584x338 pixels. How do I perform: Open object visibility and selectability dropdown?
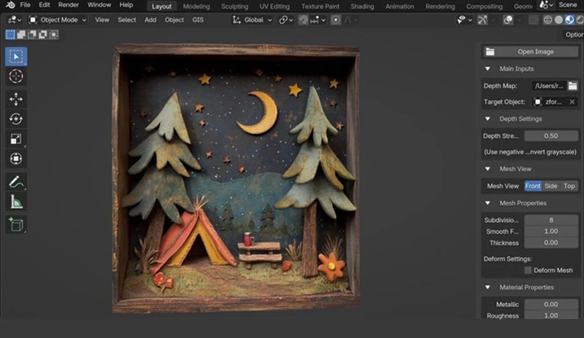(x=463, y=20)
